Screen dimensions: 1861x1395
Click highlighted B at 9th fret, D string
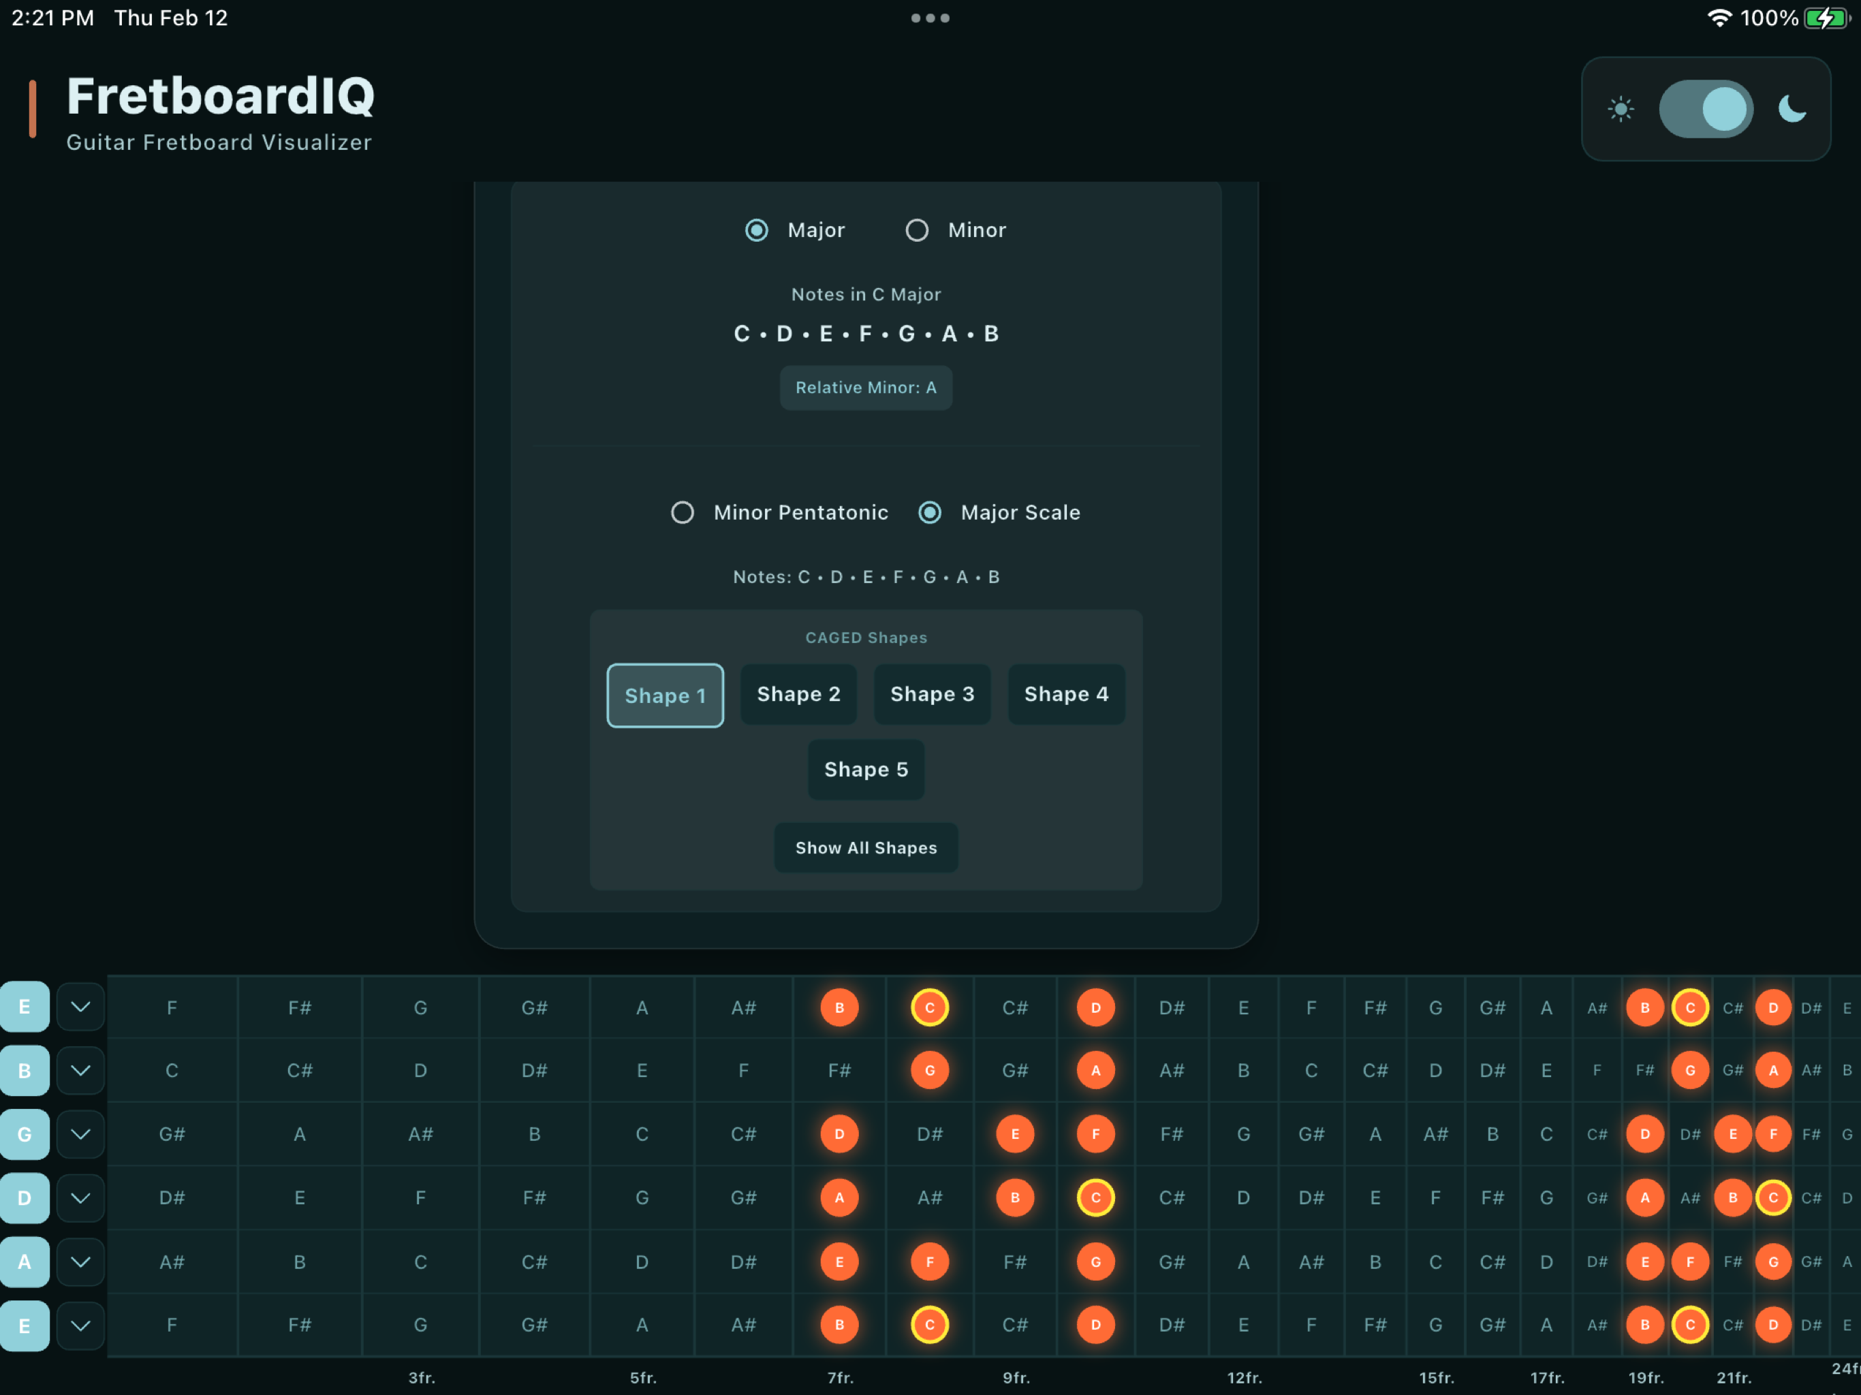tap(1015, 1198)
